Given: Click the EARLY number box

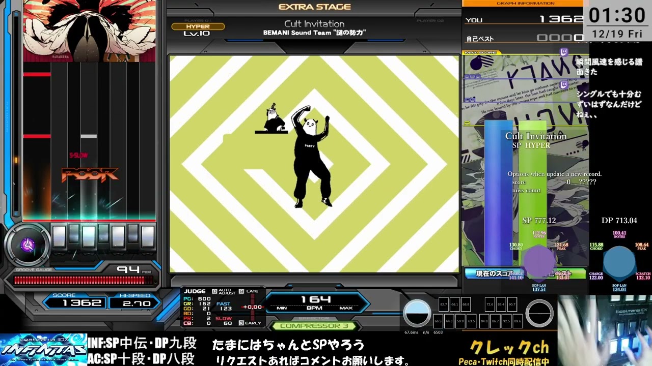Looking at the screenshot, I should pos(241,323).
